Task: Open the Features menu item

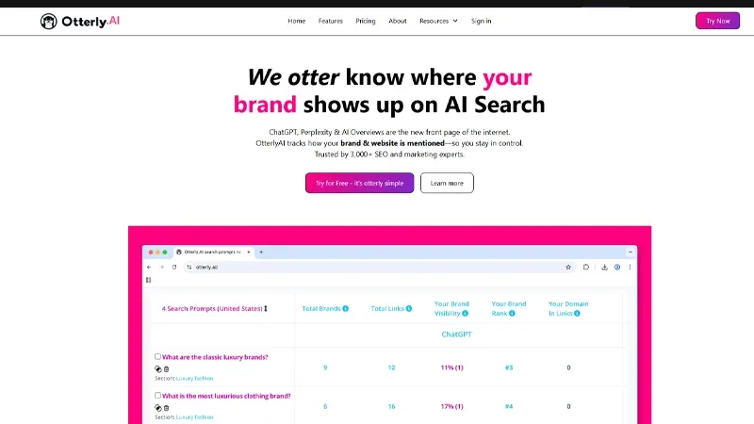Action: click(x=331, y=21)
